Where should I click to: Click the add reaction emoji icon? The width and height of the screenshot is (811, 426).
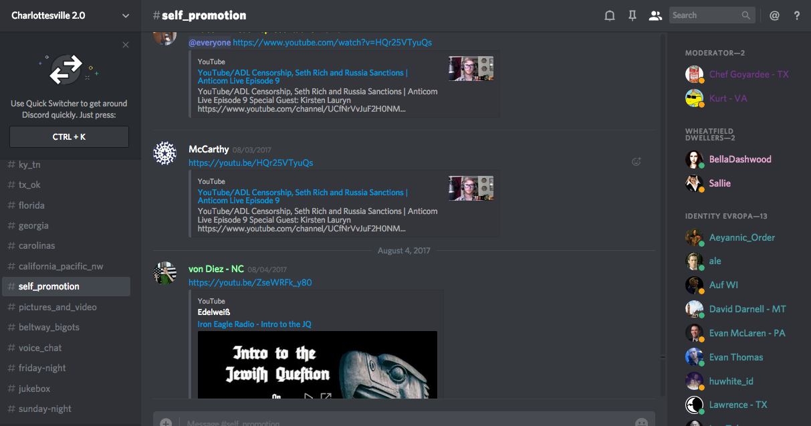point(636,161)
